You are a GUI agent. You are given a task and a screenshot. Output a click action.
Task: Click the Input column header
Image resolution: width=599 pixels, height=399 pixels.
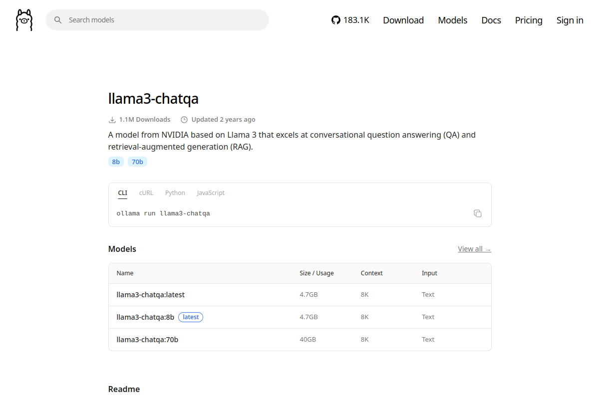tap(429, 273)
